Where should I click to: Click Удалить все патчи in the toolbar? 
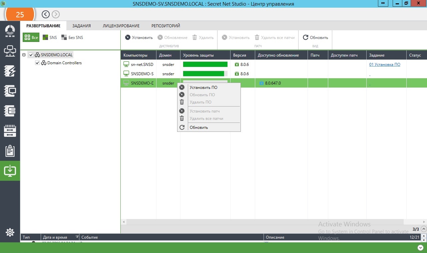click(x=275, y=38)
